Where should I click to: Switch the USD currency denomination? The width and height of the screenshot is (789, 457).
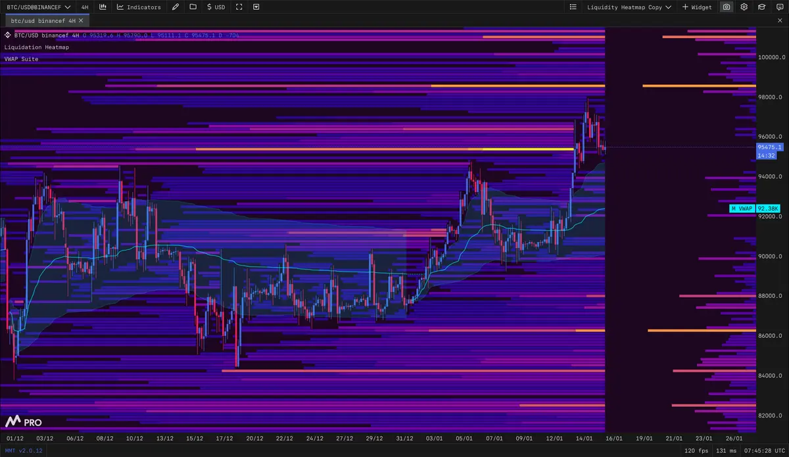216,7
